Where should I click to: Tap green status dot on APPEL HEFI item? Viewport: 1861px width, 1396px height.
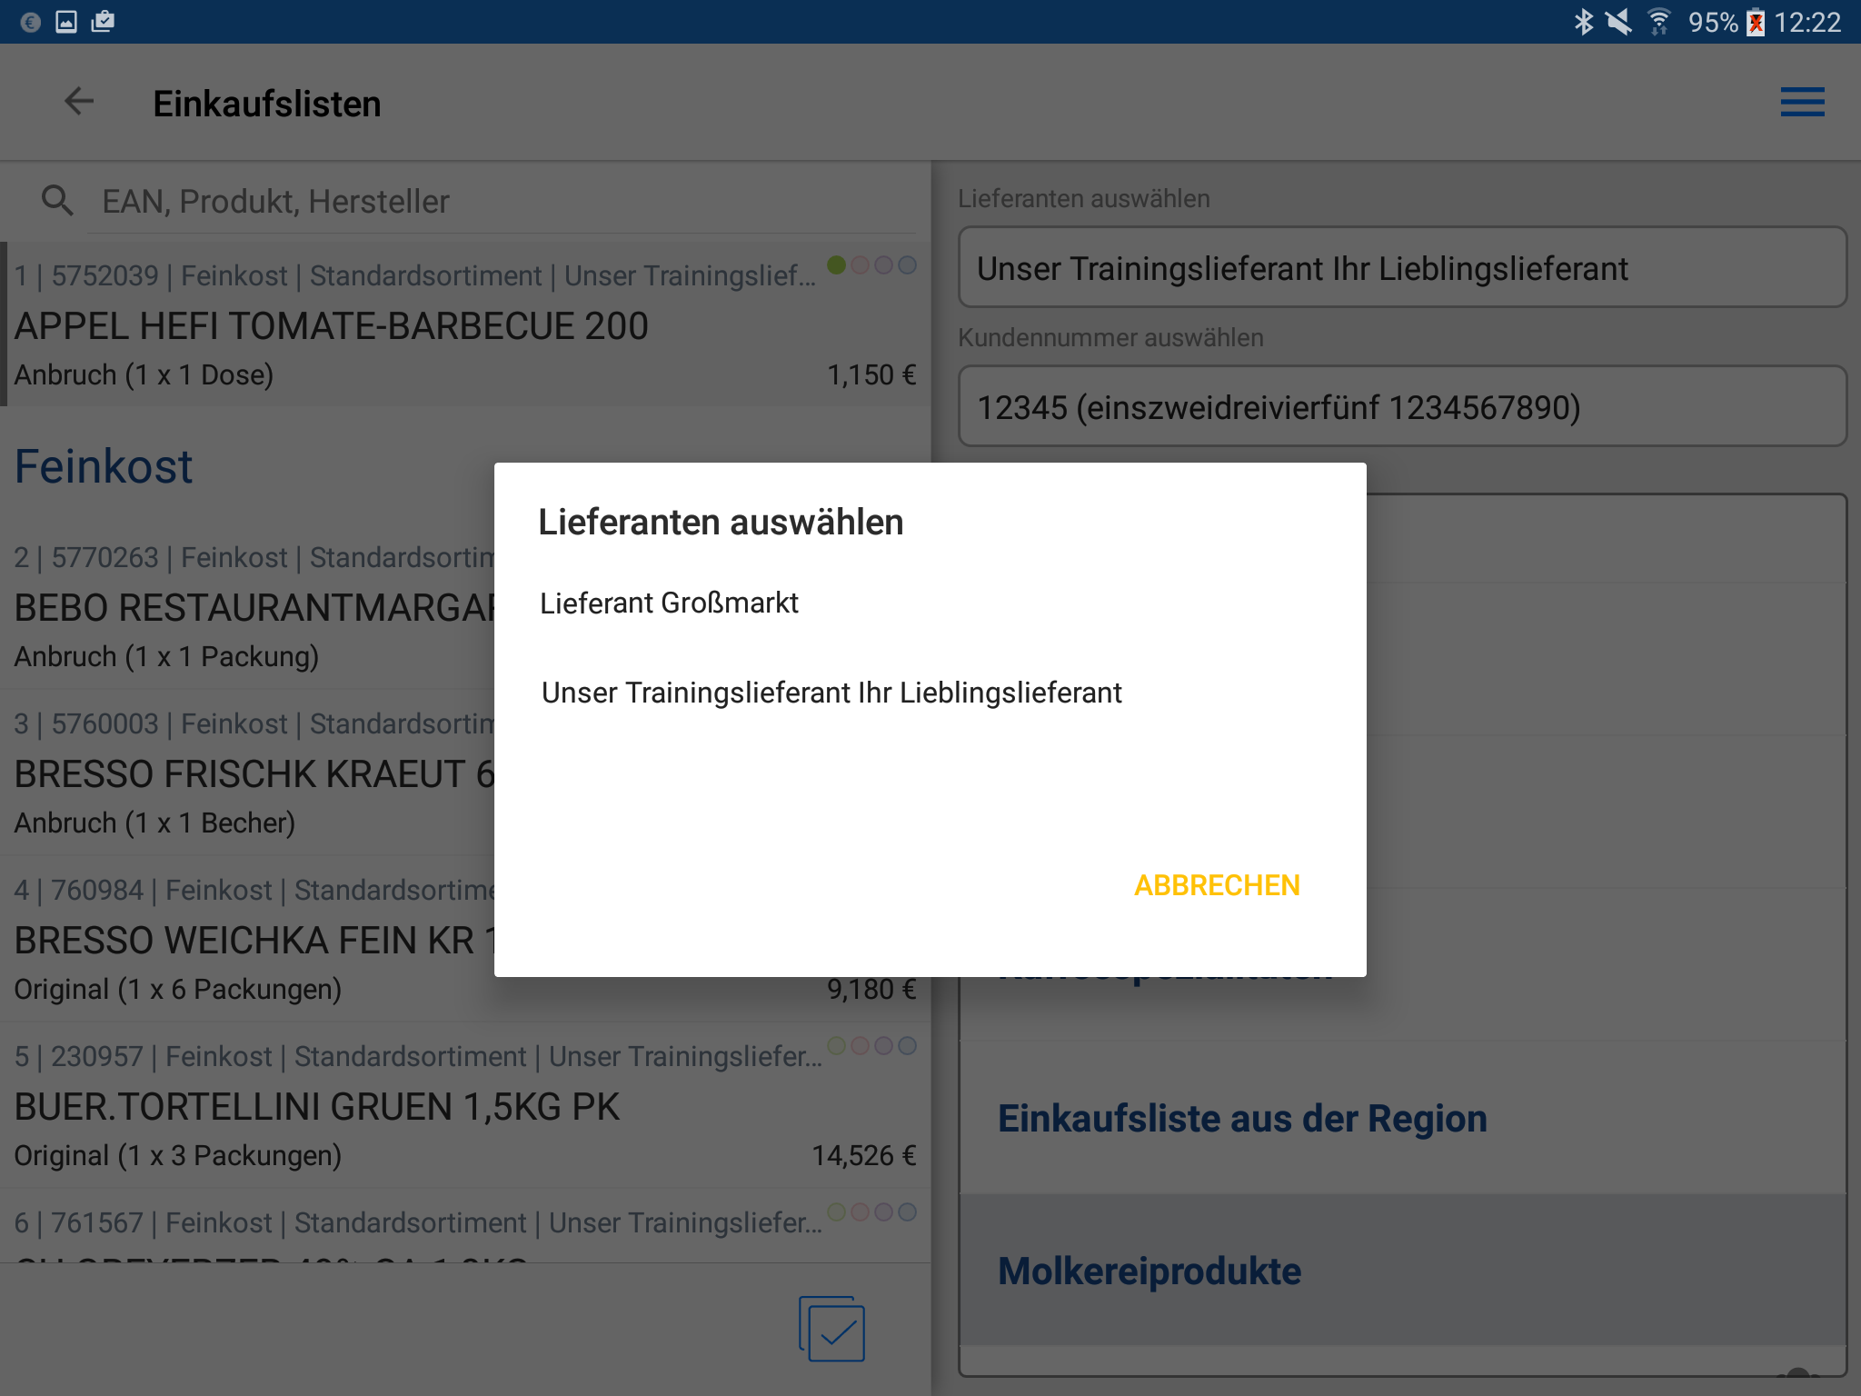[836, 265]
